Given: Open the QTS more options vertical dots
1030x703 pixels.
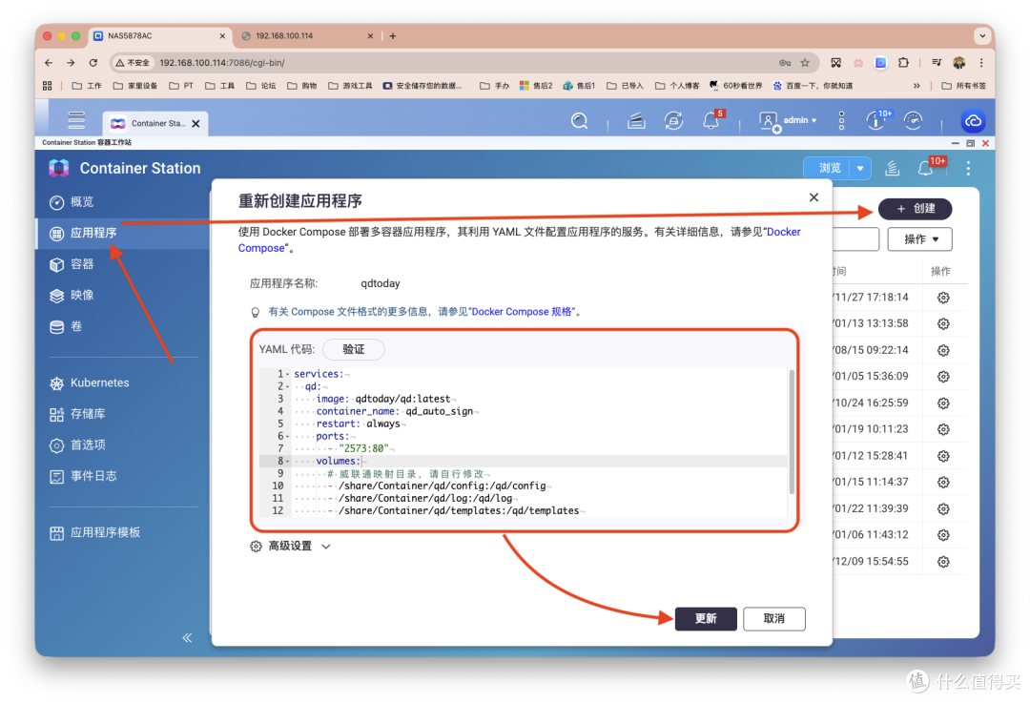Looking at the screenshot, I should click(x=841, y=120).
